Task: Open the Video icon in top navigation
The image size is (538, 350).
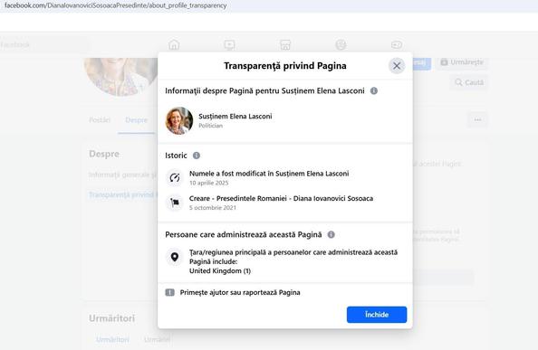Action: (x=229, y=44)
